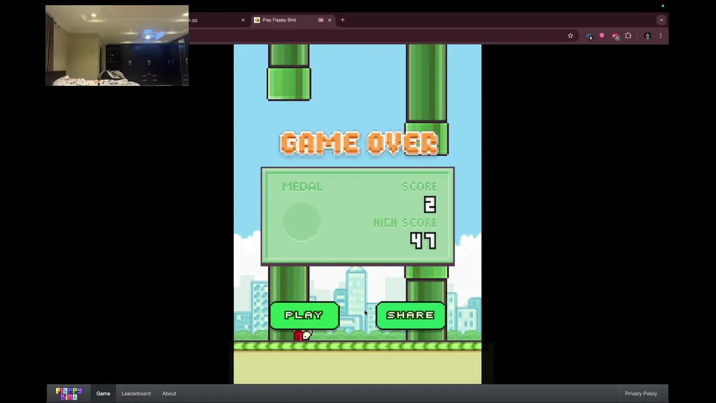Screen dimensions: 716x403
Task: Click the empty medal circle
Action: [302, 222]
